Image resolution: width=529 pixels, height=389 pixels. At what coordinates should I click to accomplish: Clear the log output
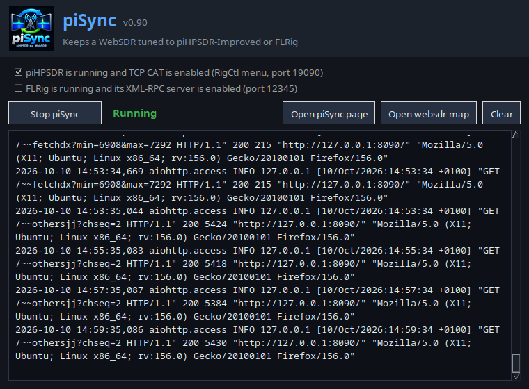502,113
